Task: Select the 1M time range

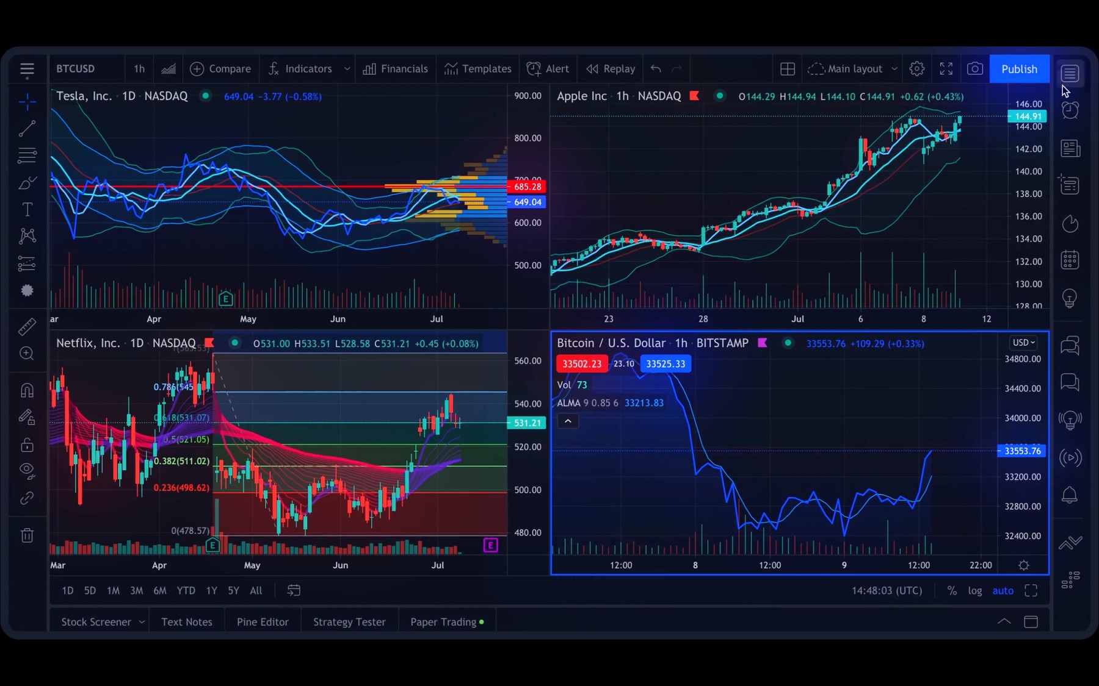Action: pos(113,590)
